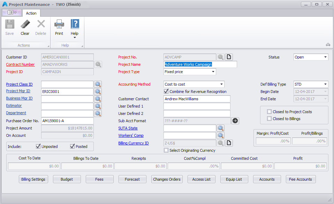Click the Customer Contact field
This screenshot has height=204, width=334.
[x=197, y=99]
